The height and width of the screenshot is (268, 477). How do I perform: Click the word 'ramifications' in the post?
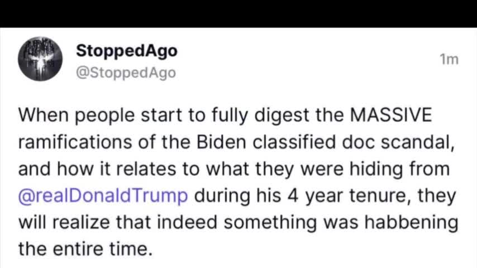click(75, 142)
